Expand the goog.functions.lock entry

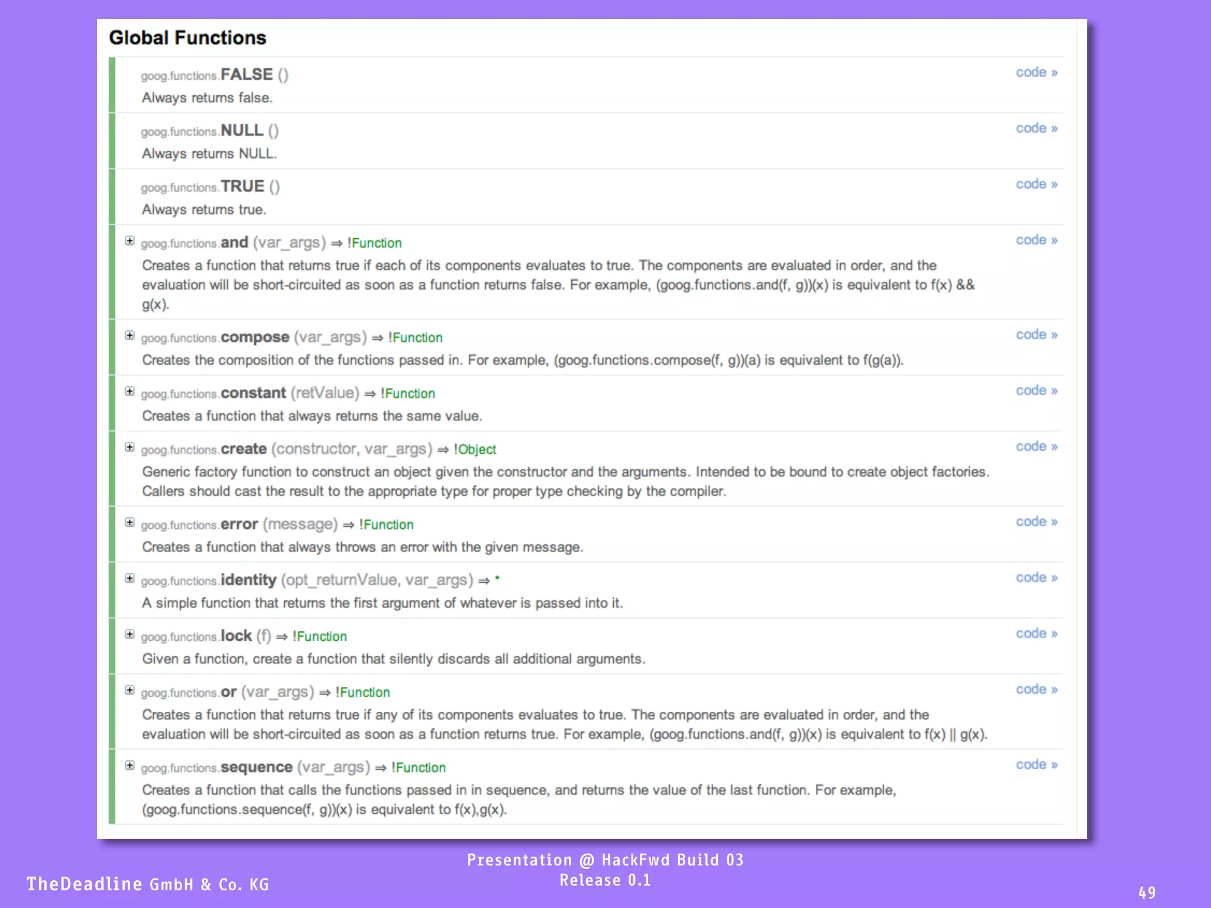(129, 634)
